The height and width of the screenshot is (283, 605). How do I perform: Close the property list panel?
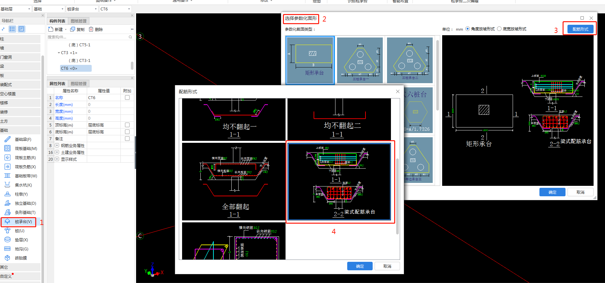[132, 78]
